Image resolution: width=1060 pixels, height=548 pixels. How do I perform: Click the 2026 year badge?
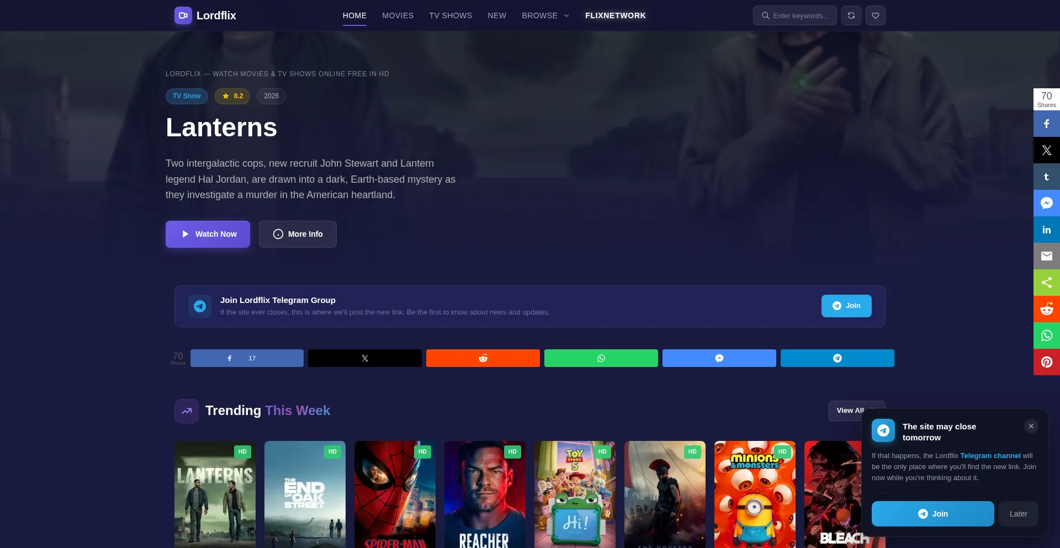click(x=271, y=96)
